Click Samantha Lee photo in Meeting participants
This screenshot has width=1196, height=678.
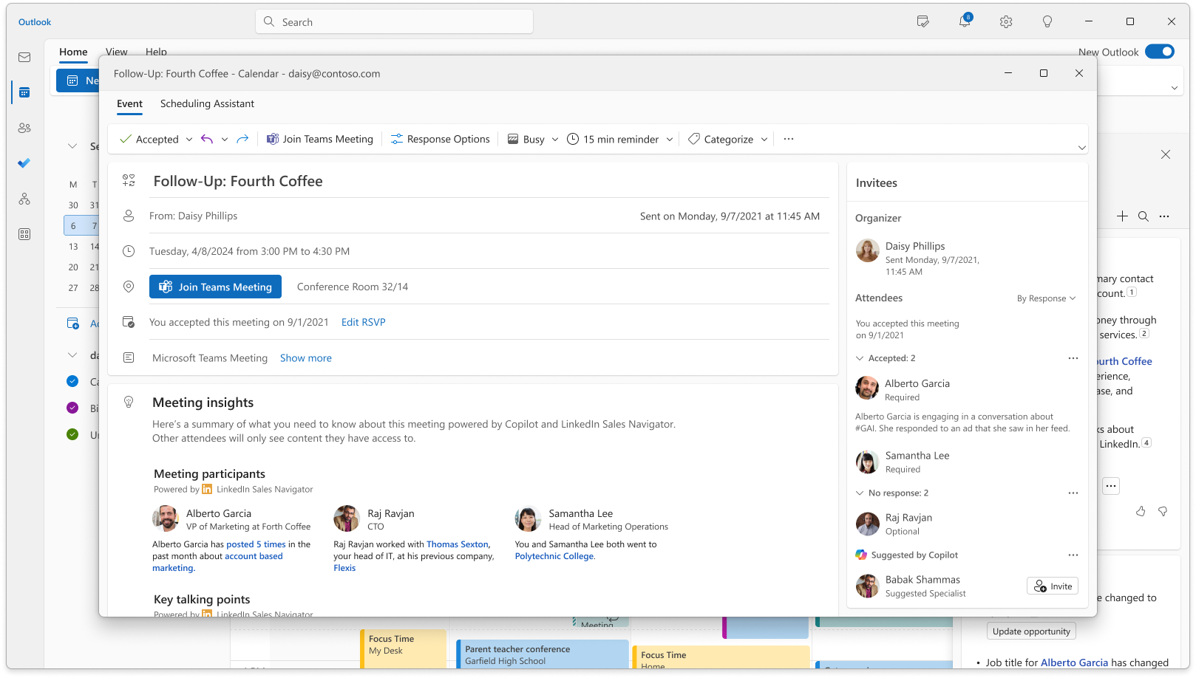coord(528,518)
